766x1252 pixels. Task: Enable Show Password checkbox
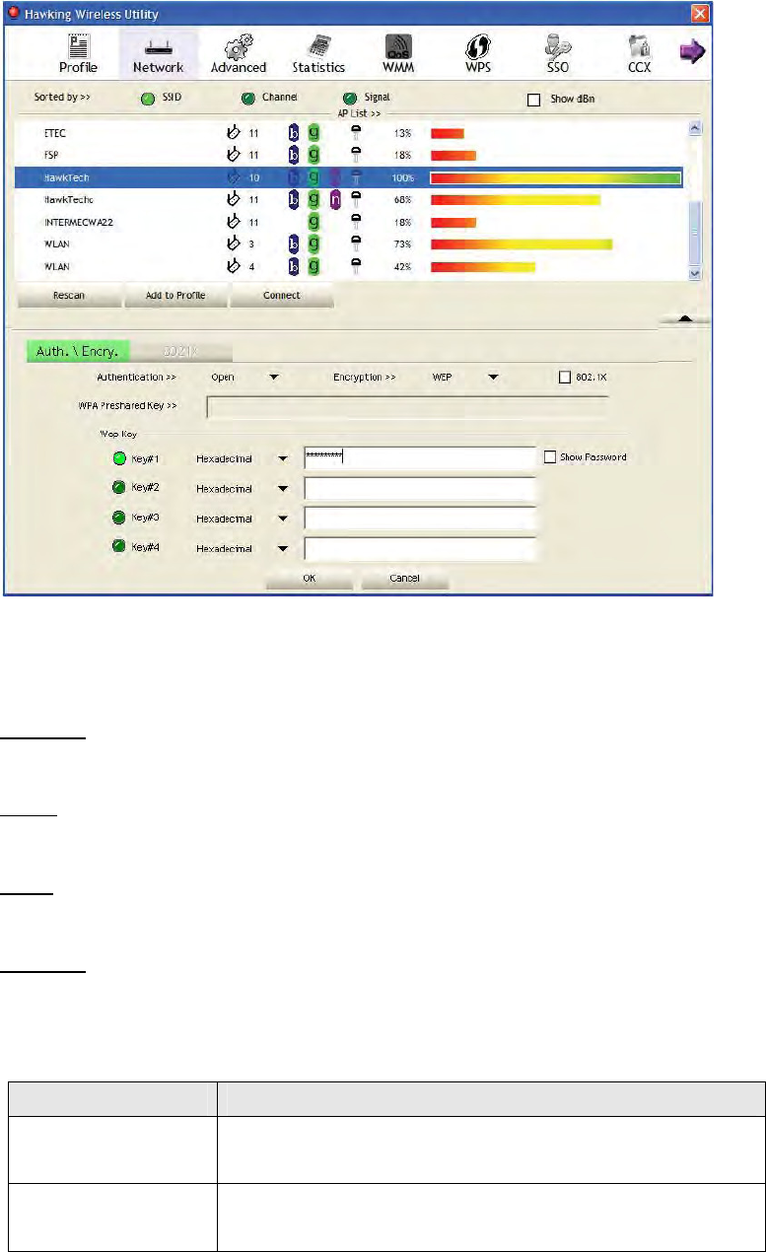coord(550,457)
